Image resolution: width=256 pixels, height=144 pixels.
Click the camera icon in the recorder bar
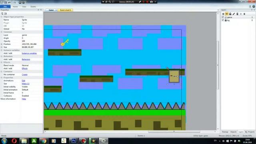tap(151, 2)
